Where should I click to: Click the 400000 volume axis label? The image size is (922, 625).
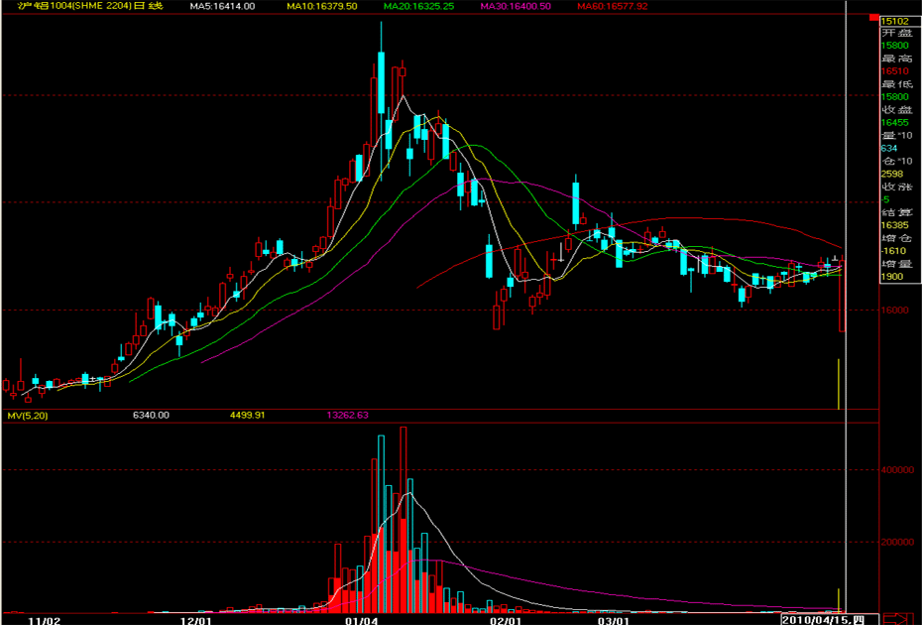point(897,470)
